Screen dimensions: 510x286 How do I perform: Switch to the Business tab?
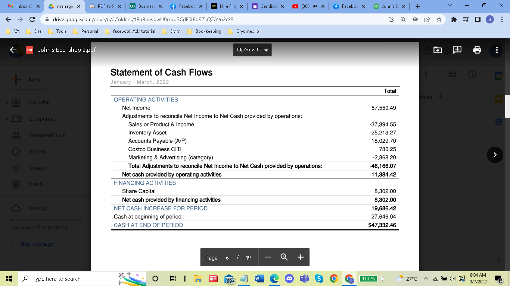(x=146, y=6)
